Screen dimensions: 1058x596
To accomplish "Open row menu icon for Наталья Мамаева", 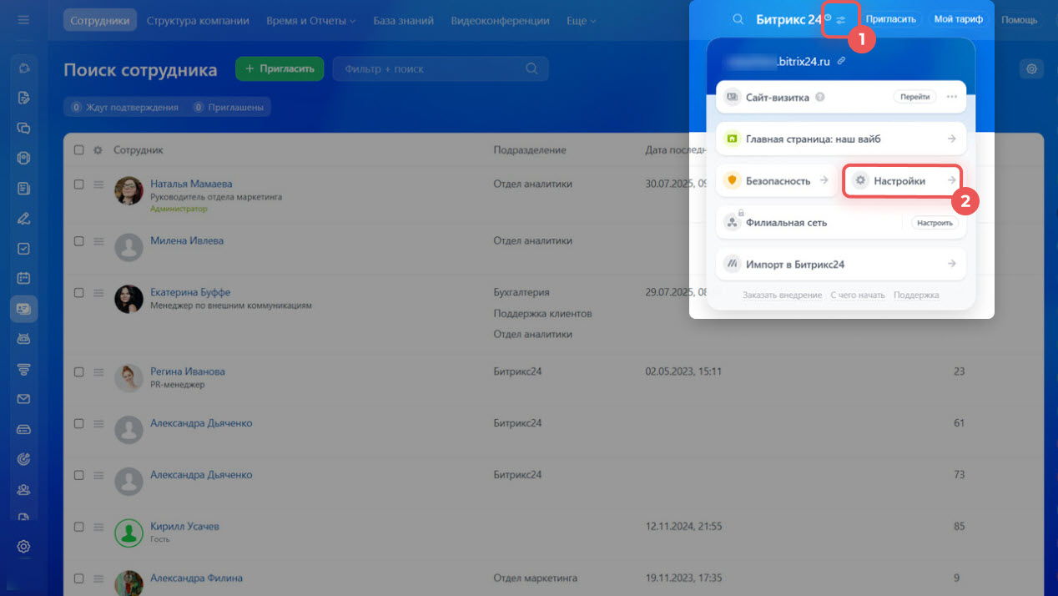I will (98, 184).
